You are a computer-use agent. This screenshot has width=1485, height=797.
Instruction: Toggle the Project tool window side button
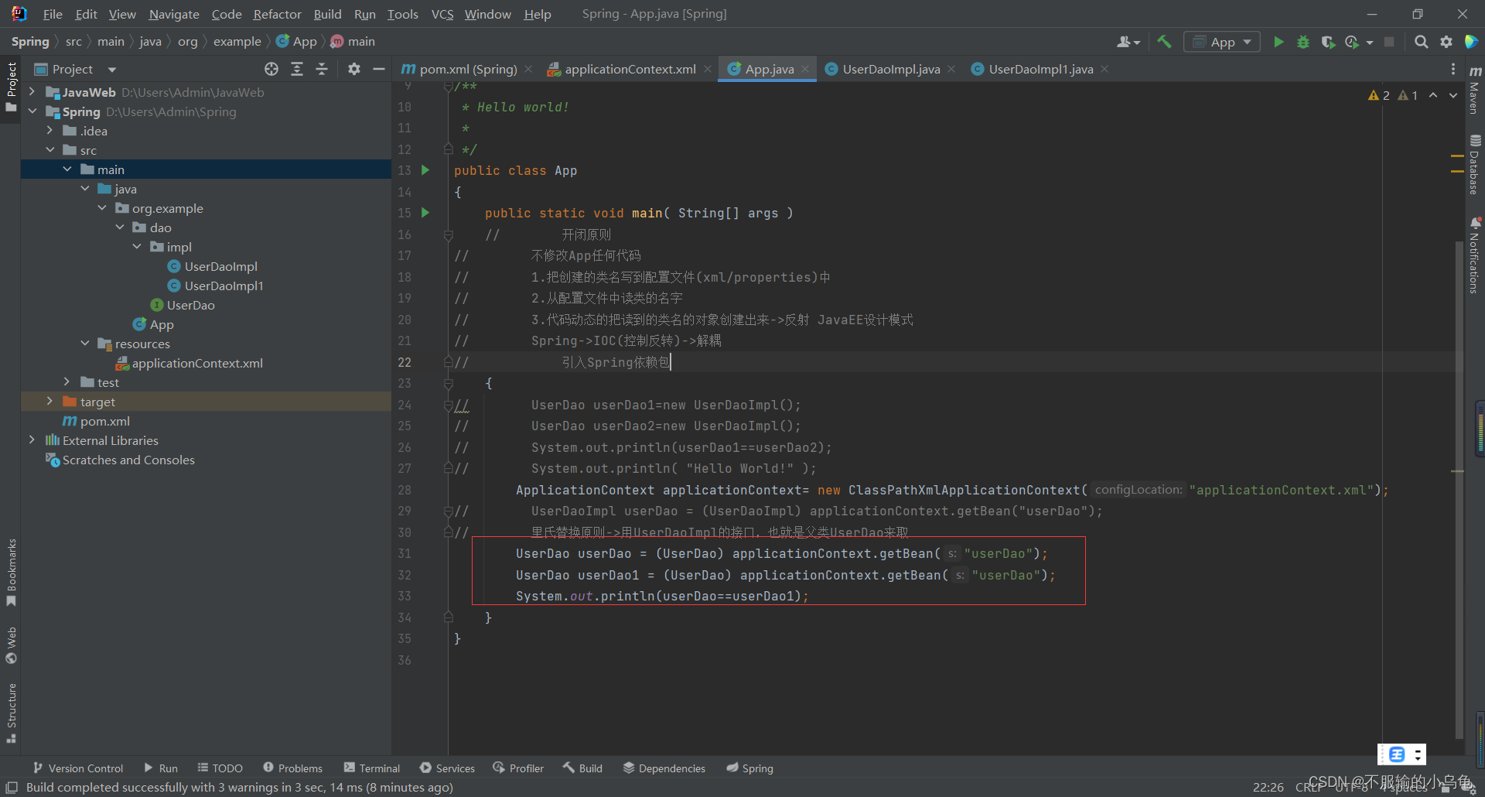click(11, 87)
